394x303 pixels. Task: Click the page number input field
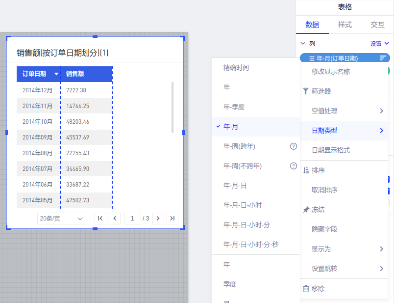132,219
